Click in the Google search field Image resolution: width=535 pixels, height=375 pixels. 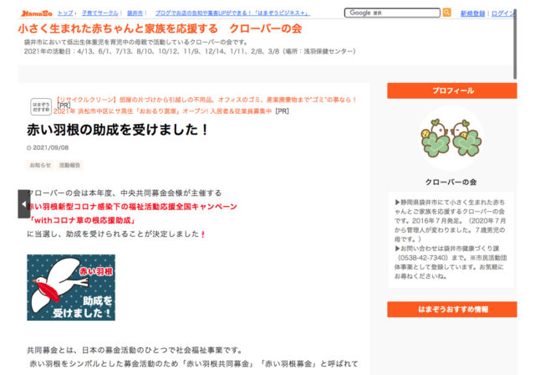pos(392,13)
